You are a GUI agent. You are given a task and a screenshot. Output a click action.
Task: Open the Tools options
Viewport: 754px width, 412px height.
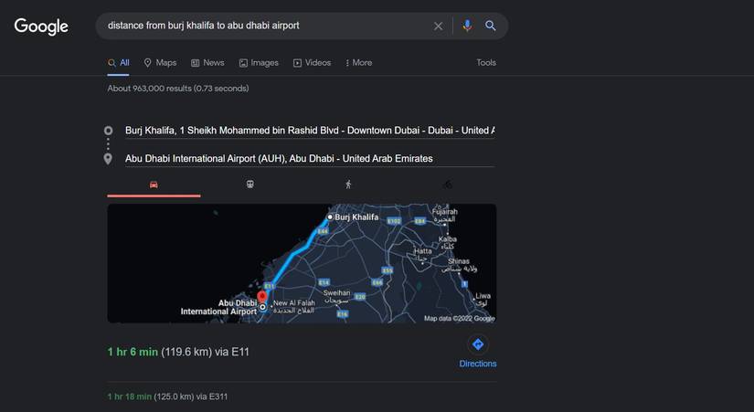485,63
